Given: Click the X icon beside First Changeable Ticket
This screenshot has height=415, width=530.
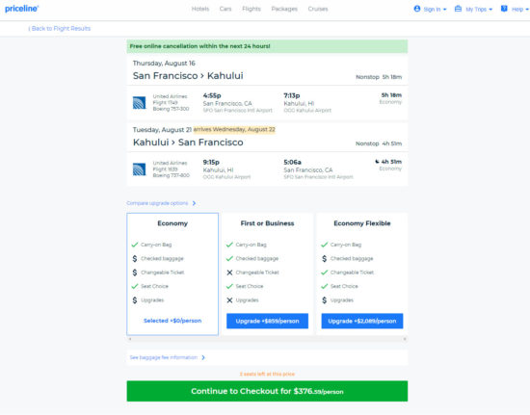Looking at the screenshot, I should 229,272.
